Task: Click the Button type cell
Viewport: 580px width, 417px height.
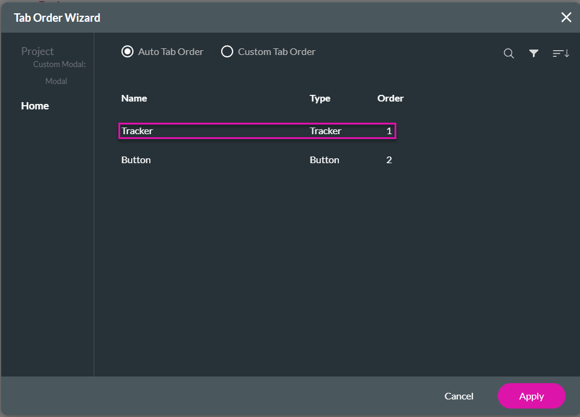Action: tap(324, 160)
